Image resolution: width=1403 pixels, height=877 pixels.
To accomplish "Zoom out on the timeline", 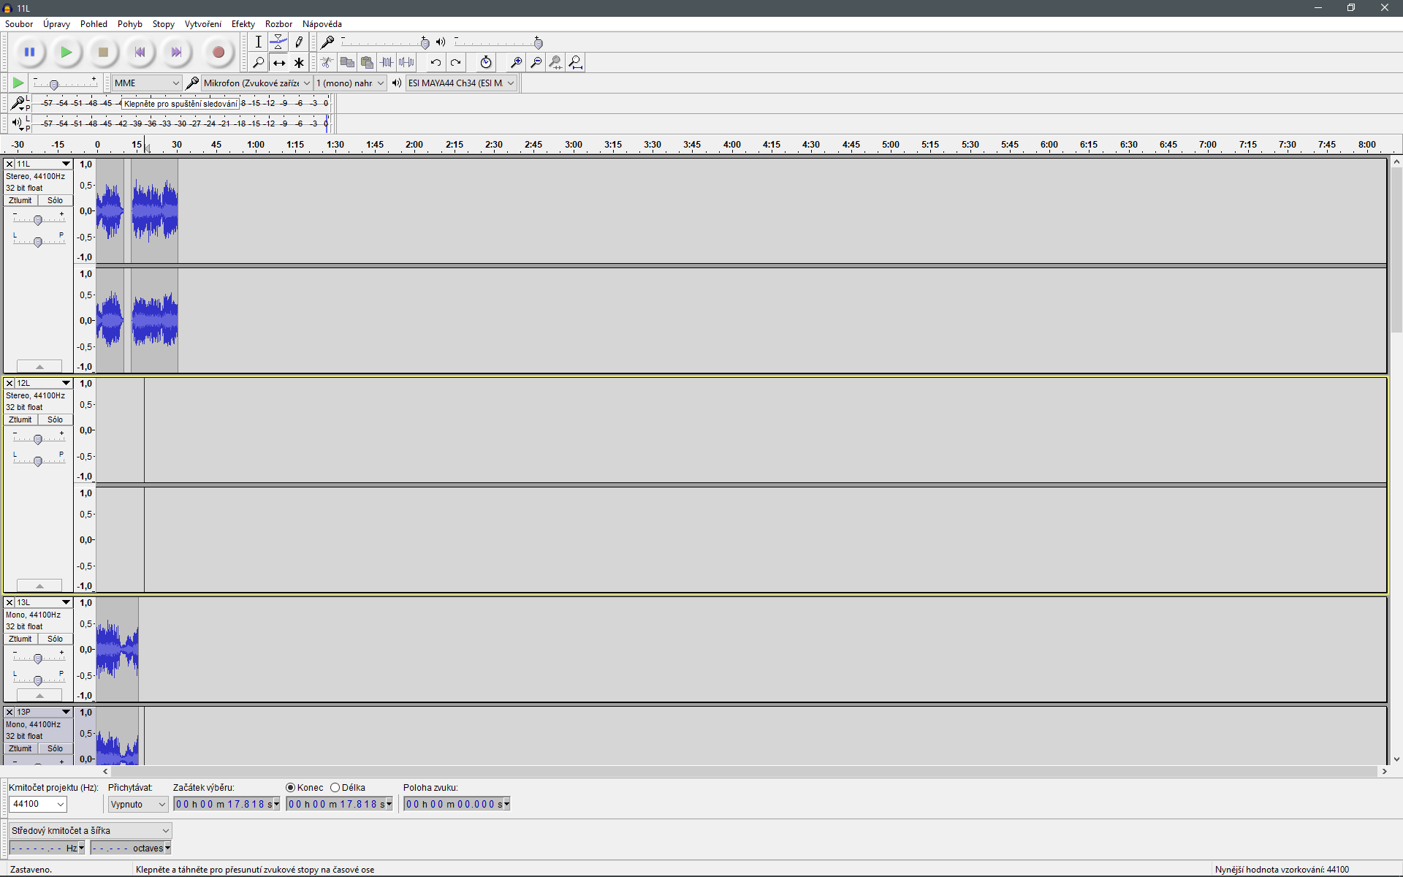I will point(536,62).
